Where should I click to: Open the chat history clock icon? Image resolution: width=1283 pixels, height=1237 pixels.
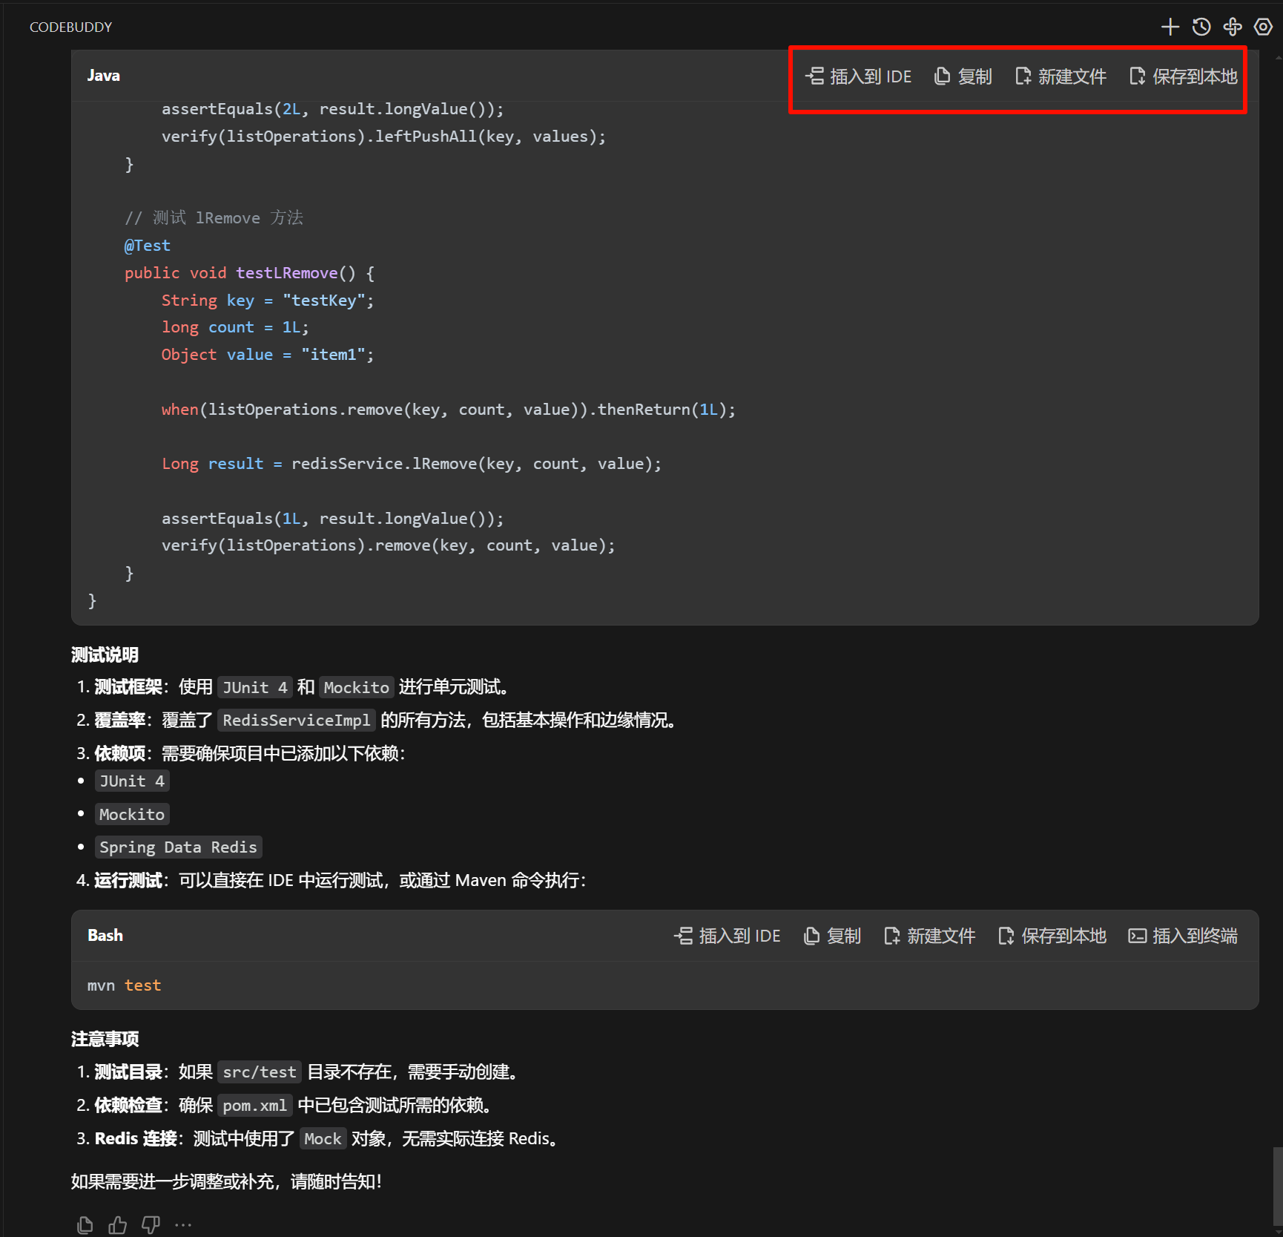tap(1201, 27)
